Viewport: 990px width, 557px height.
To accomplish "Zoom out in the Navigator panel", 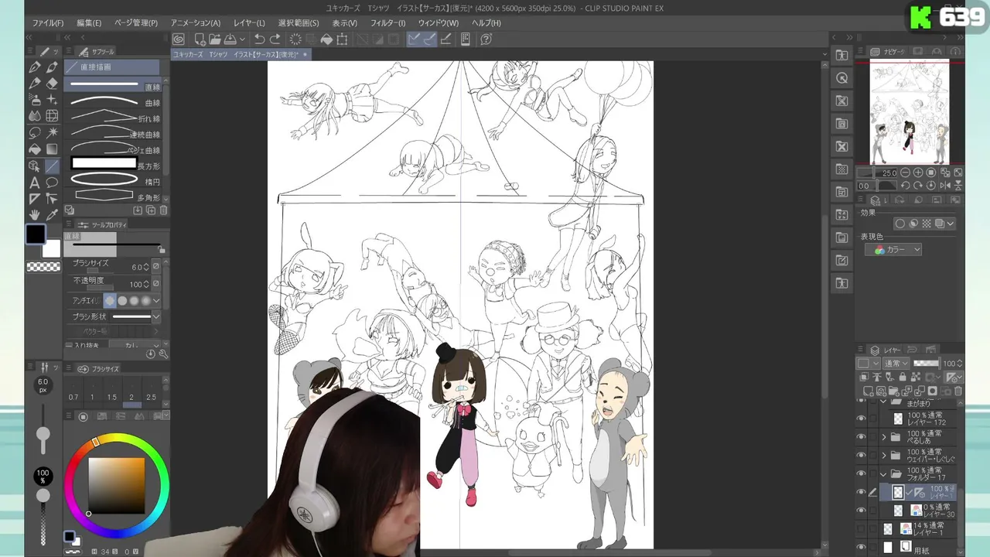I will coord(904,173).
